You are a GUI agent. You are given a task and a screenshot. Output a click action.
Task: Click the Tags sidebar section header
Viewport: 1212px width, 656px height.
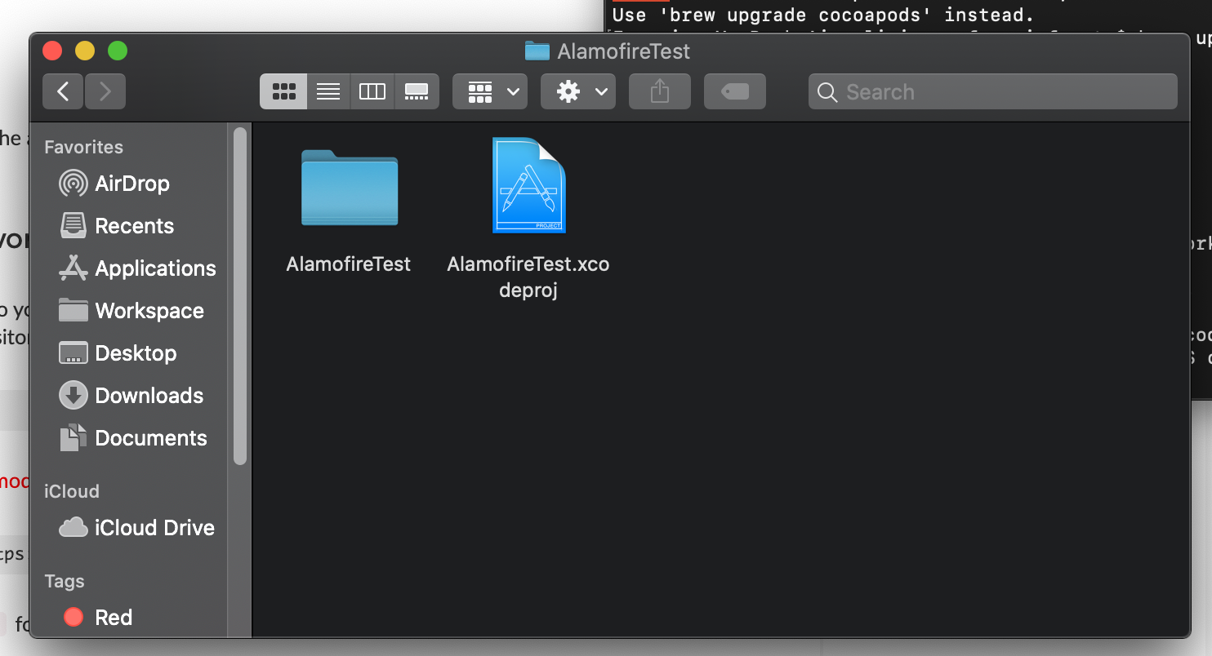pyautogui.click(x=65, y=581)
